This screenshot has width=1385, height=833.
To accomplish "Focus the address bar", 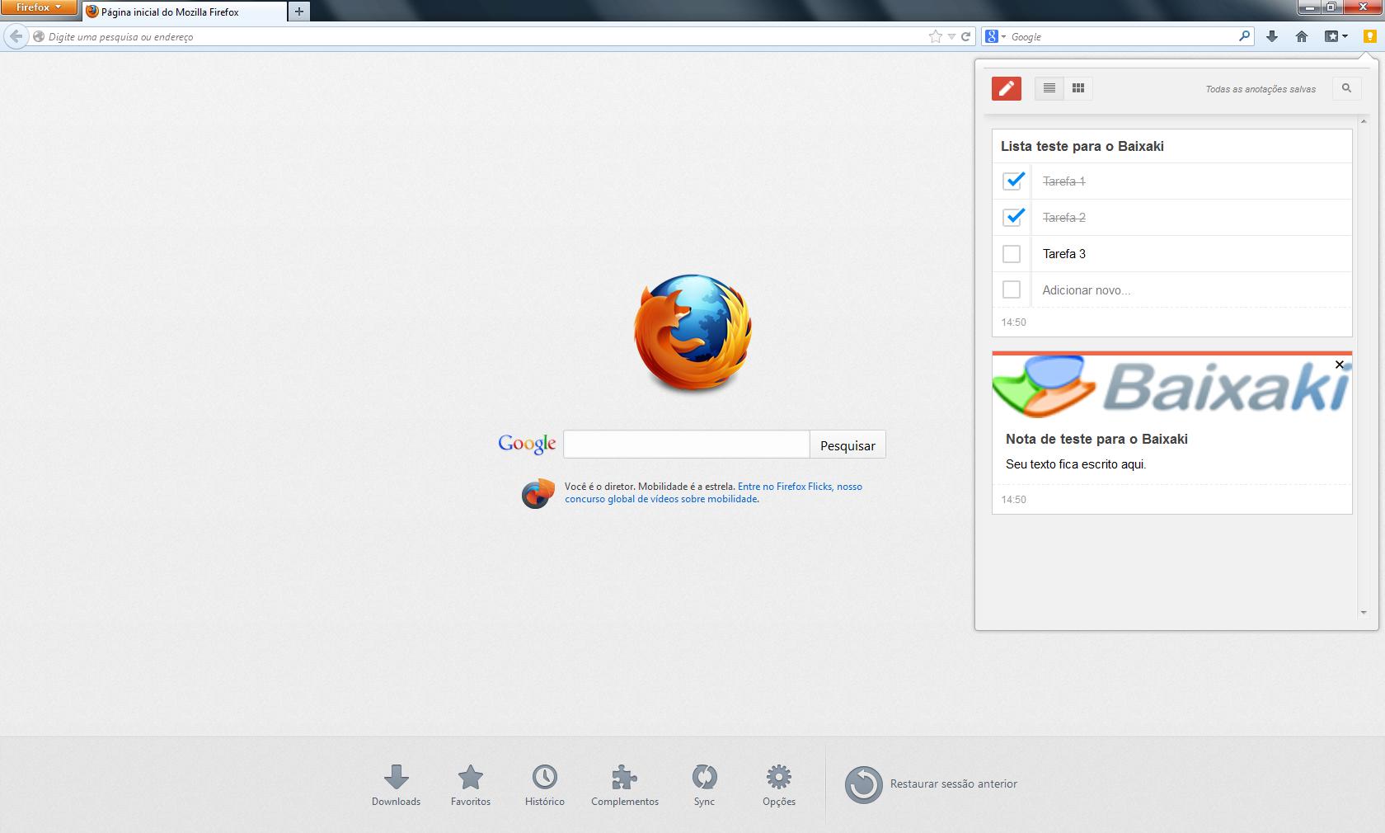I will pos(486,36).
